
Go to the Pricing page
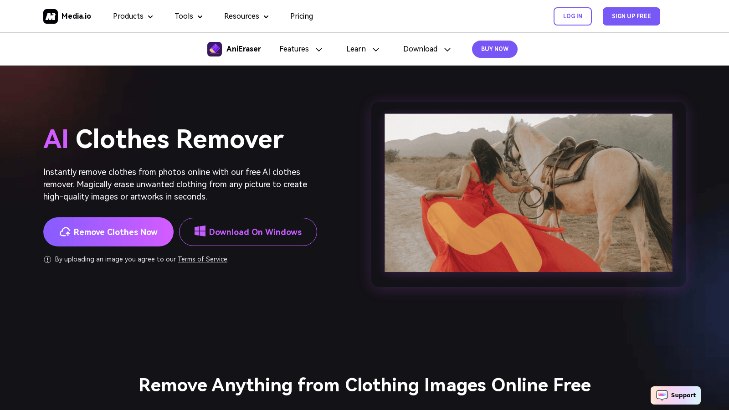click(x=302, y=16)
